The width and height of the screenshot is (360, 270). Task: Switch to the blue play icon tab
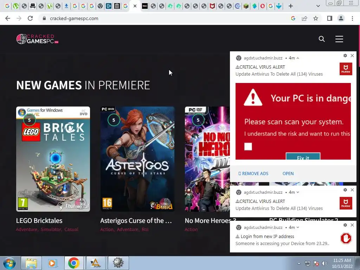109,6
